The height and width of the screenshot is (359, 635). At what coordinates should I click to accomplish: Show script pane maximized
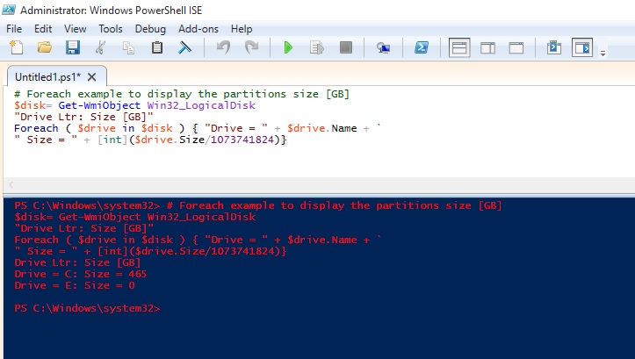[x=516, y=47]
